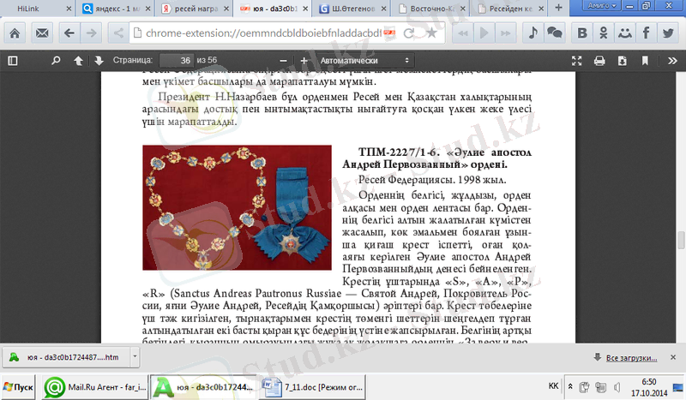
Task: Open search in PDF document
Action: tap(56, 61)
